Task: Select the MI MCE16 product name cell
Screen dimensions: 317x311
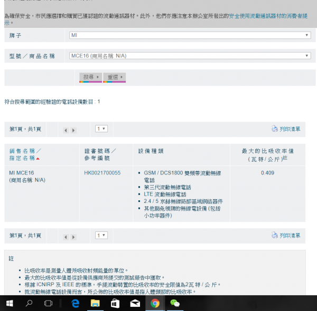Action: click(x=27, y=177)
